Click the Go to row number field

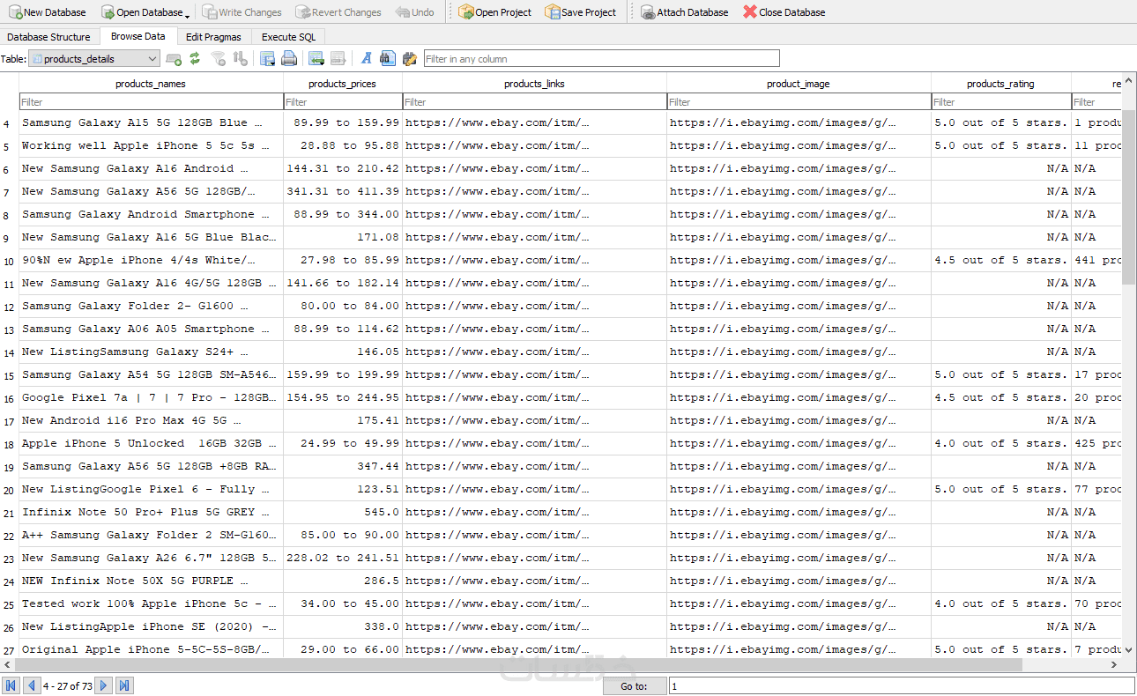coord(901,685)
